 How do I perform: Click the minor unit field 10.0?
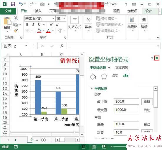[x=126, y=132]
